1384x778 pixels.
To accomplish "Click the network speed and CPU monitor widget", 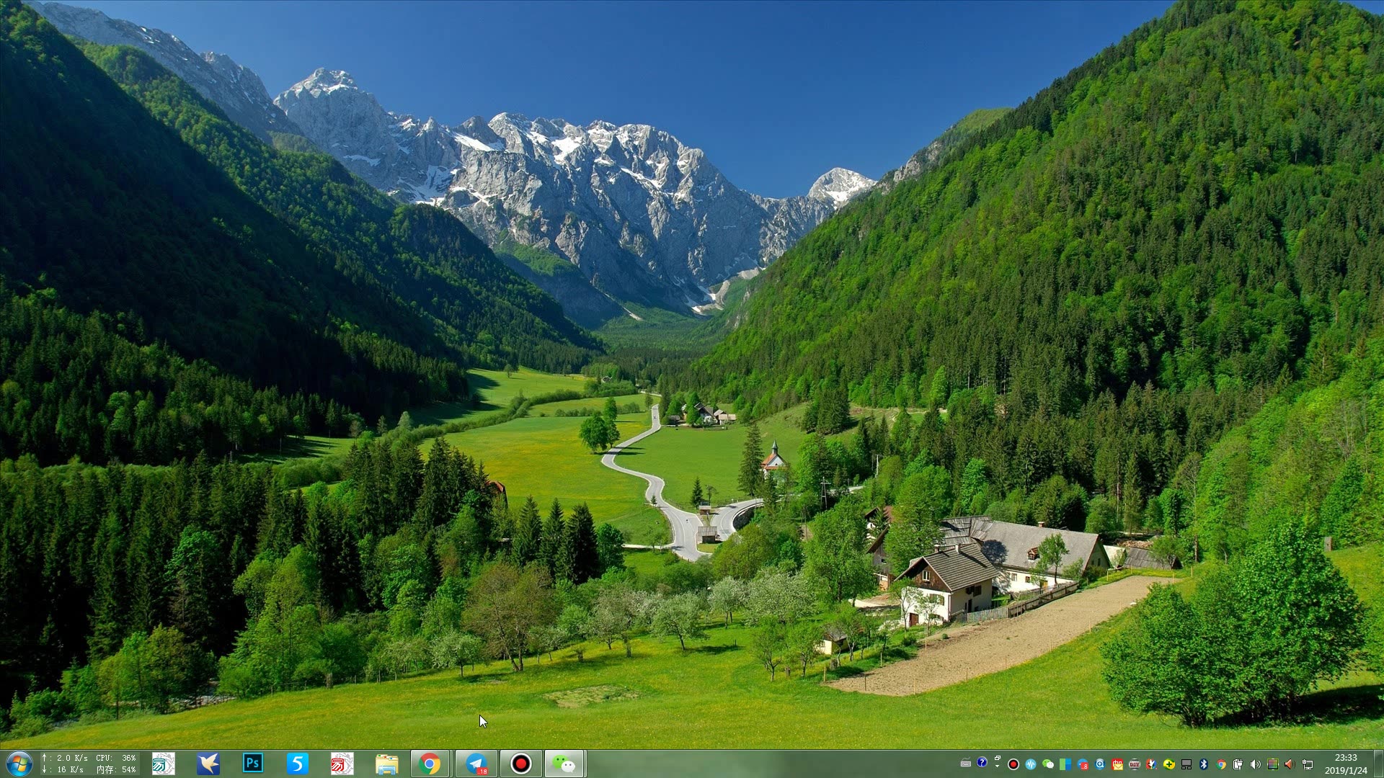I will click(88, 764).
